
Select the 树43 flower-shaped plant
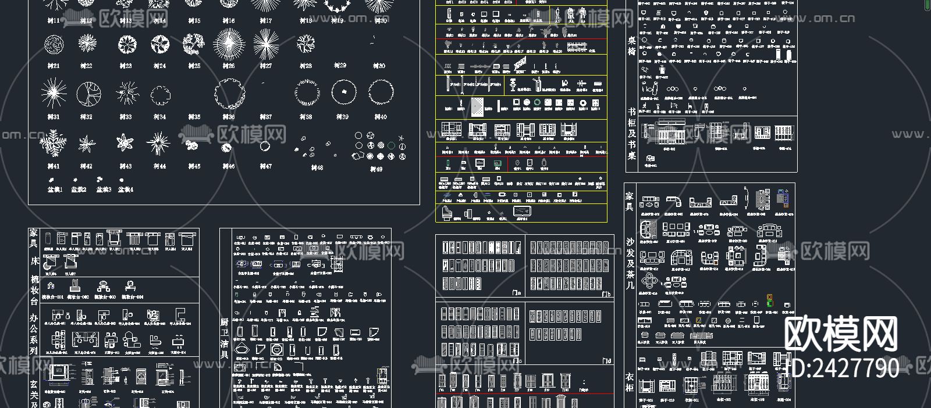tap(125, 142)
